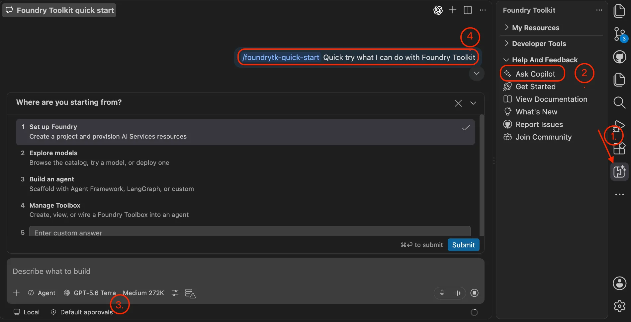Select option 3 Build an agent
This screenshot has height=322, width=631.
(x=245, y=184)
